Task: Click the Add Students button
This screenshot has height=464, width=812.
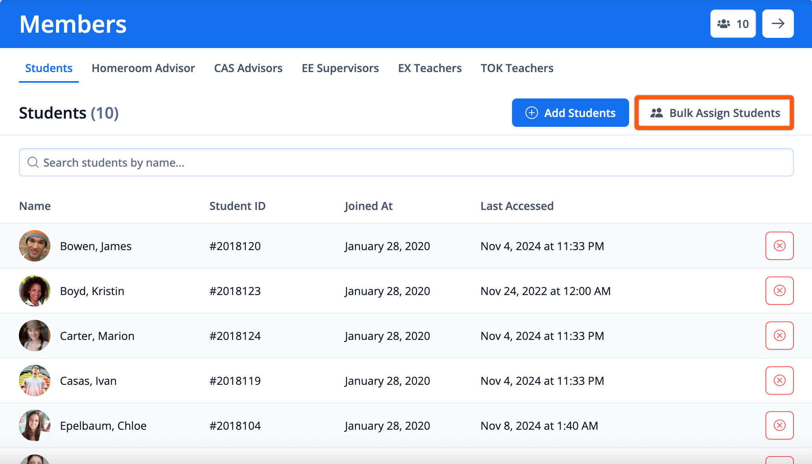Action: pyautogui.click(x=570, y=113)
